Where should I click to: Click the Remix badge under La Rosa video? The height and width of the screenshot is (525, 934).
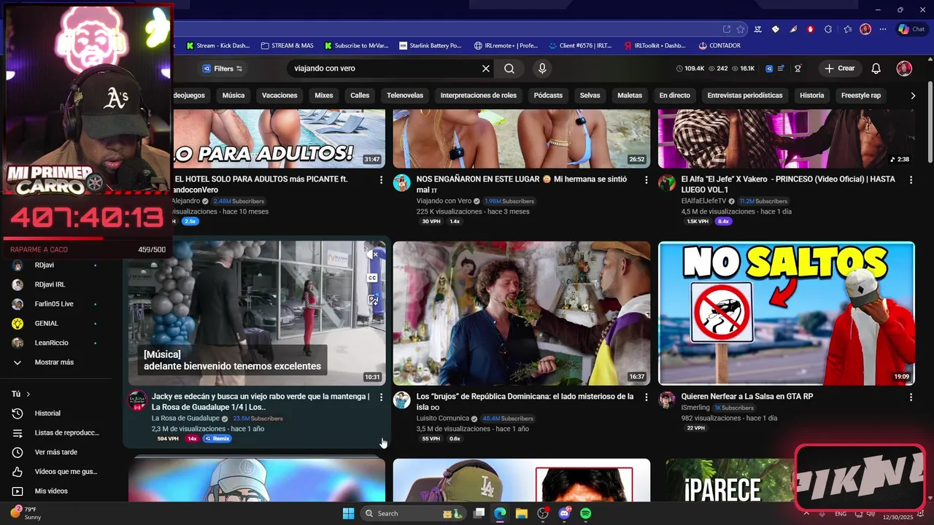click(x=217, y=439)
